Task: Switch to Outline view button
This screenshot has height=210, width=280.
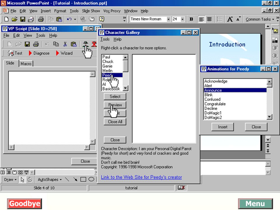Action: (x=8, y=172)
